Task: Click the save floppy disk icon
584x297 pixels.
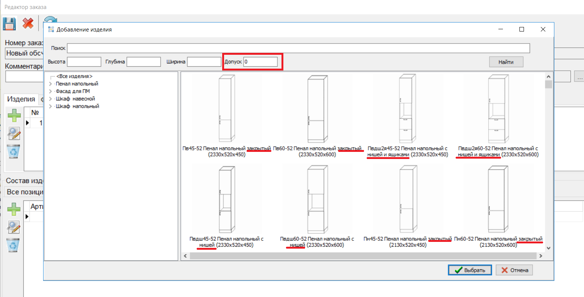Action: [x=9, y=24]
